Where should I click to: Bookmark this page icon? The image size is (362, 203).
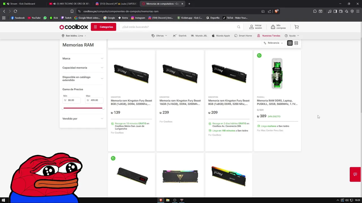72,11
